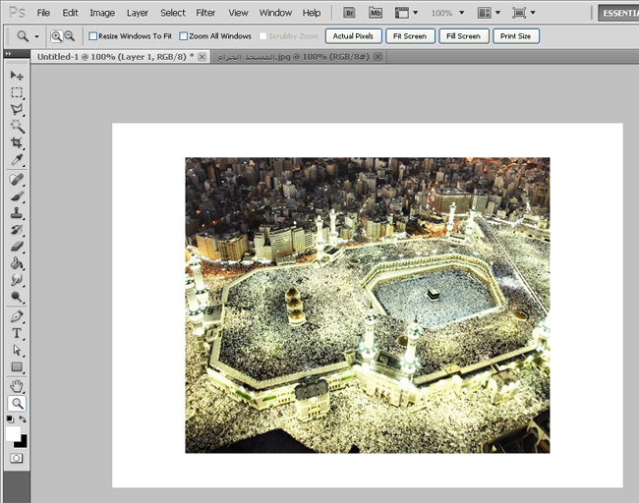Toggle Zoom All Windows checkbox
The width and height of the screenshot is (639, 503).
184,36
